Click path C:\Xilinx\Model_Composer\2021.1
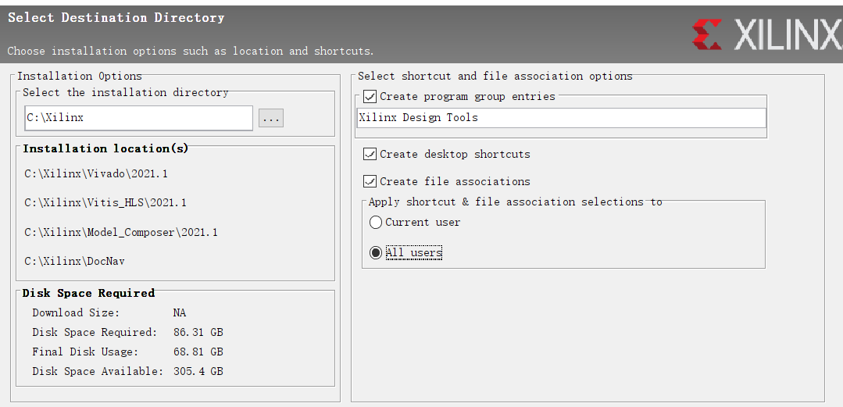Image resolution: width=843 pixels, height=407 pixels. click(x=121, y=232)
